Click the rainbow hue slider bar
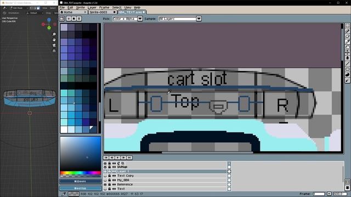The height and width of the screenshot is (197, 351). pos(80,173)
